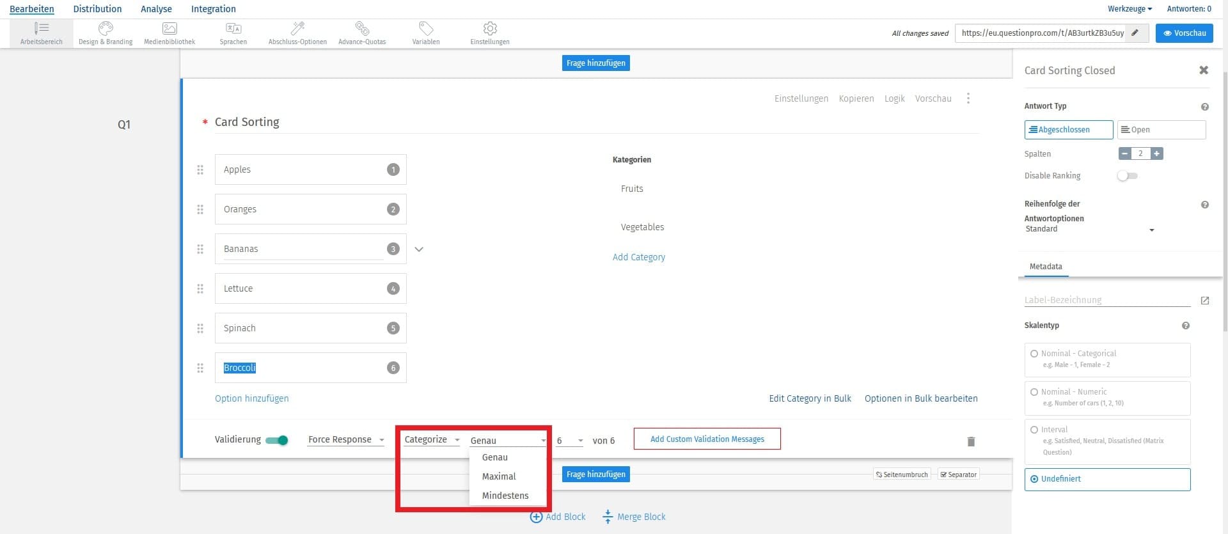Screen dimensions: 1228x534
Task: Toggle the Disable Ranking switch
Action: [1127, 176]
